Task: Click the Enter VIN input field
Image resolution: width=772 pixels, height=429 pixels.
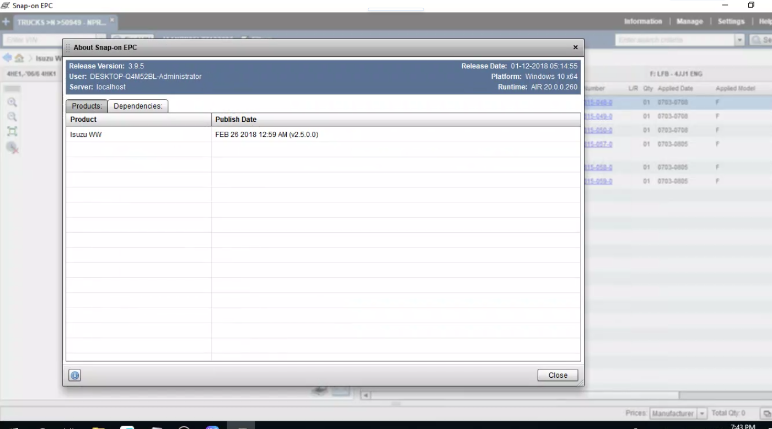Action: click(x=50, y=40)
